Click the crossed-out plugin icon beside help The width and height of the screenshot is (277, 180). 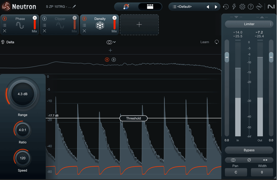259,7
